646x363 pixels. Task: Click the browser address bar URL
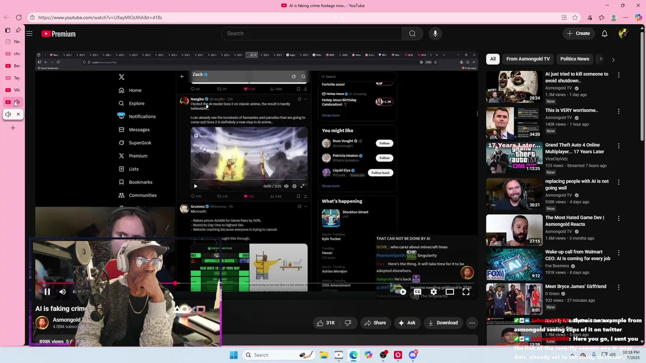tap(100, 18)
